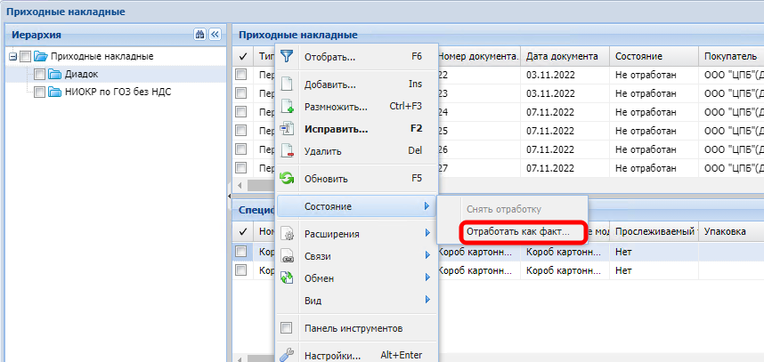Click the Покупатель column header
Image resolution: width=764 pixels, height=362 pixels.
(730, 56)
